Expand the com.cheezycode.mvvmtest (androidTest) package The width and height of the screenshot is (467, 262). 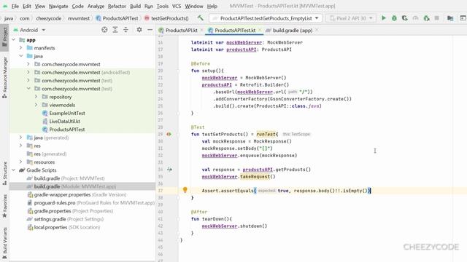28,72
